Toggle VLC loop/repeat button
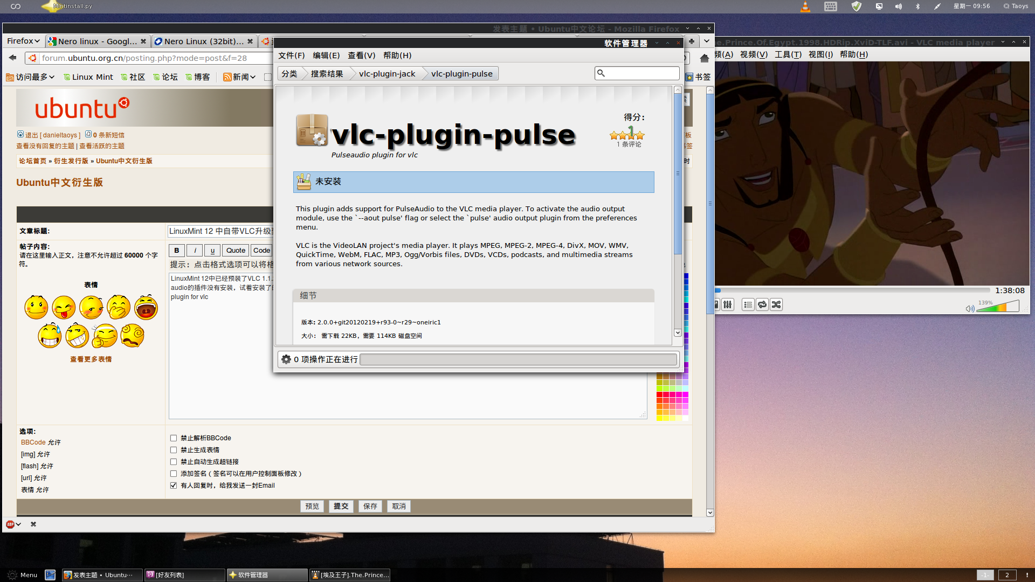 coord(762,304)
